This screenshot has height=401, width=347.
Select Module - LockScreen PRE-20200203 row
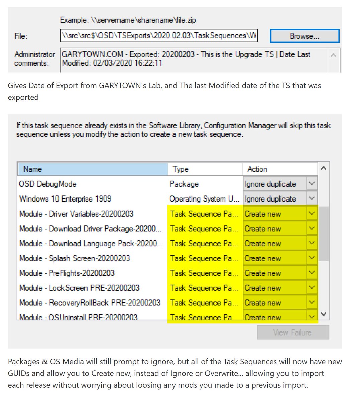pyautogui.click(x=167, y=288)
